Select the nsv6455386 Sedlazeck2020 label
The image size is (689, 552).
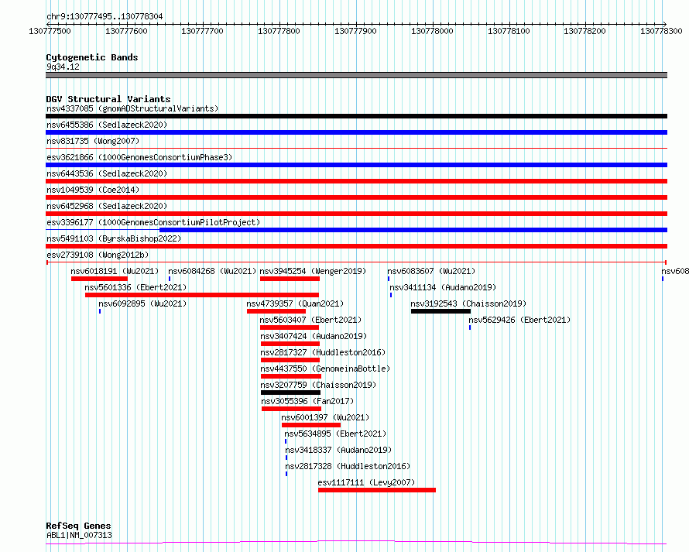point(107,125)
